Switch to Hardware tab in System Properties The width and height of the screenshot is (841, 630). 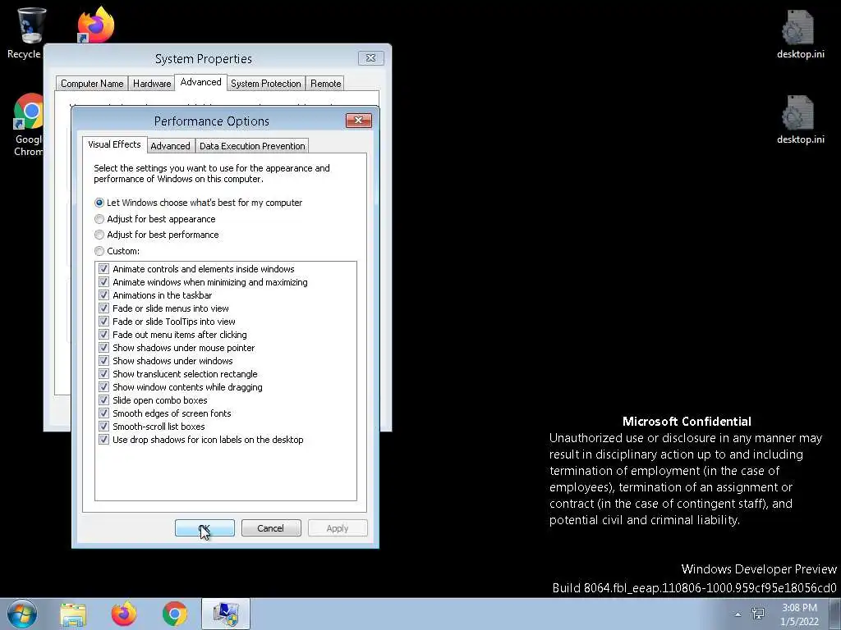pyautogui.click(x=152, y=84)
